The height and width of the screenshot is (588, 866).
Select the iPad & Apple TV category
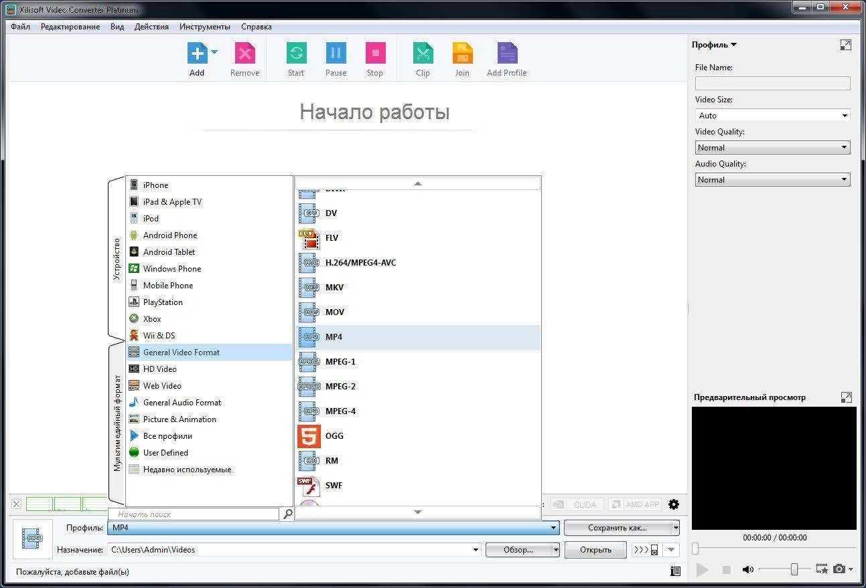click(x=209, y=202)
